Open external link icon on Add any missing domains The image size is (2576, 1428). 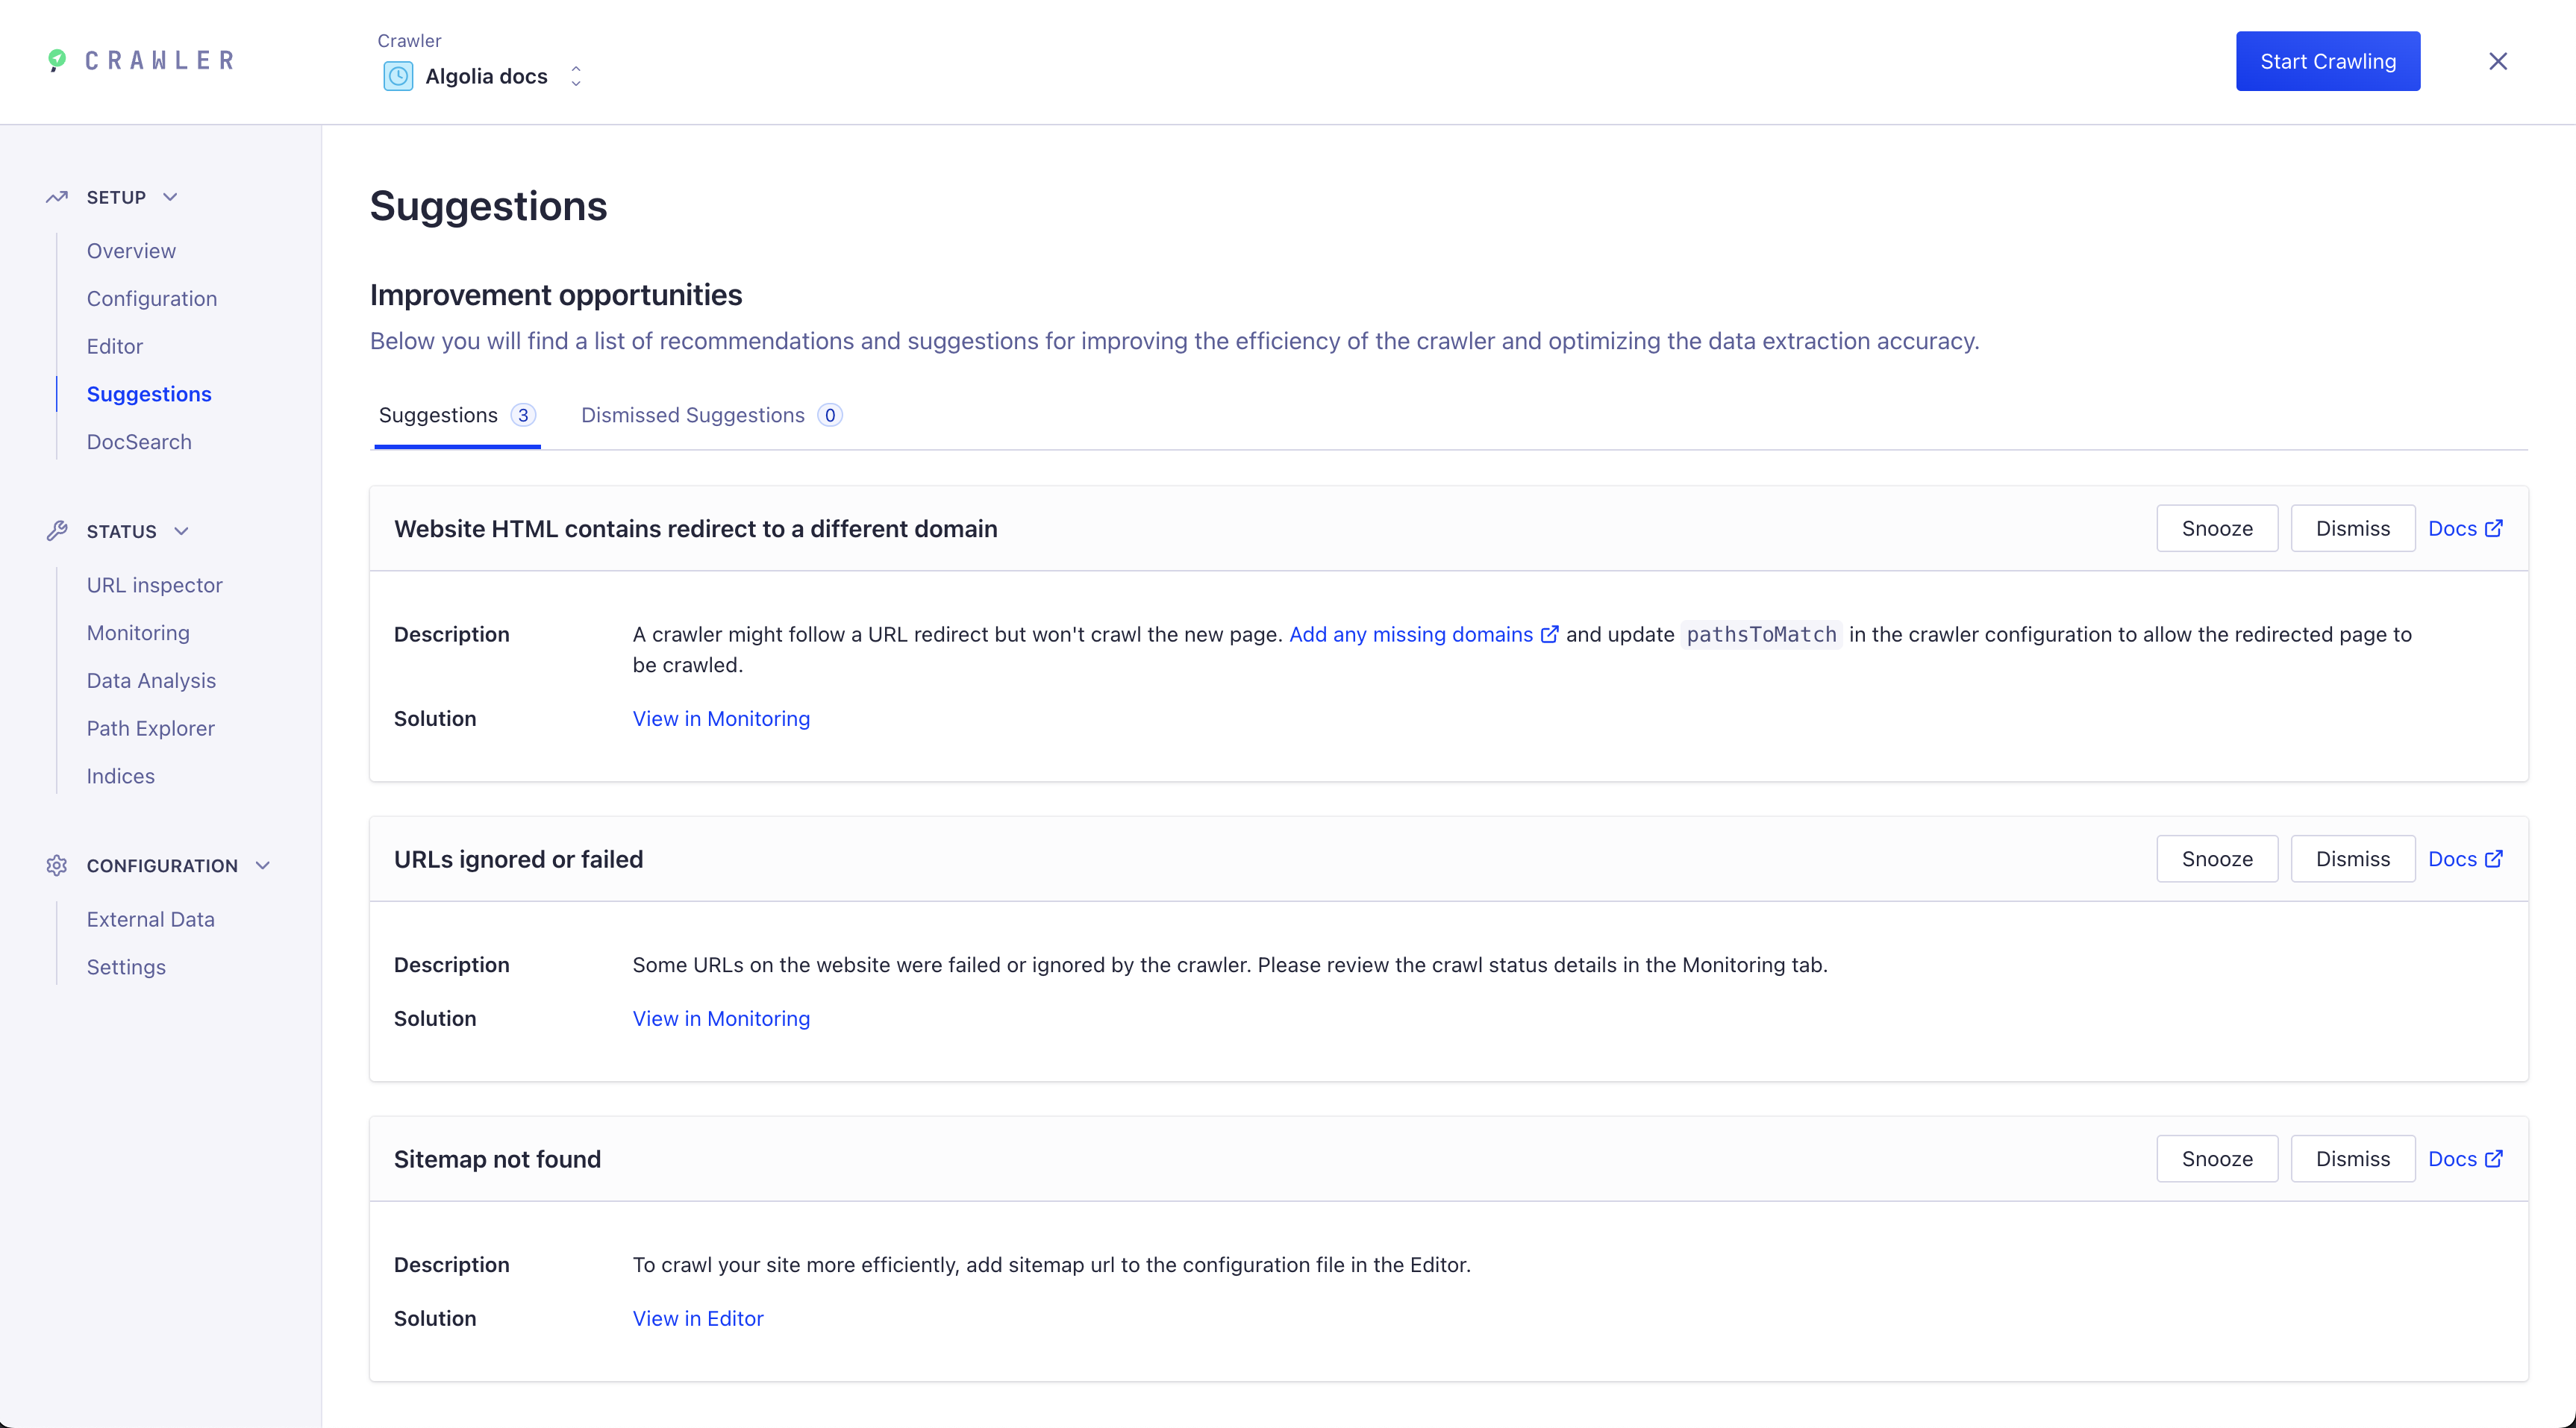coord(1549,634)
